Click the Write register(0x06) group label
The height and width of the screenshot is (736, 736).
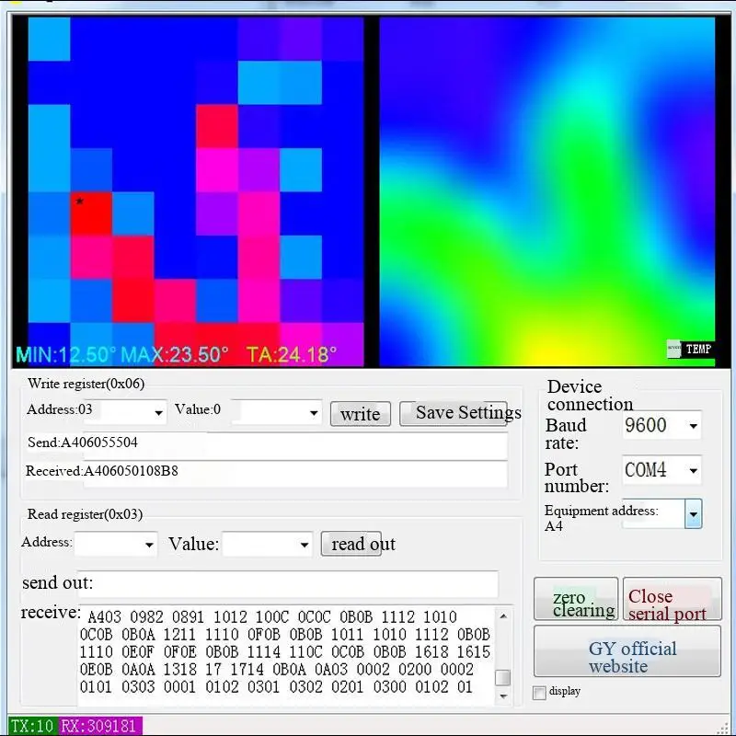click(86, 384)
